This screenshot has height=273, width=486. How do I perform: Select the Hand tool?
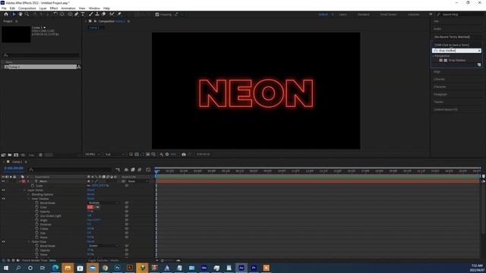(21, 14)
